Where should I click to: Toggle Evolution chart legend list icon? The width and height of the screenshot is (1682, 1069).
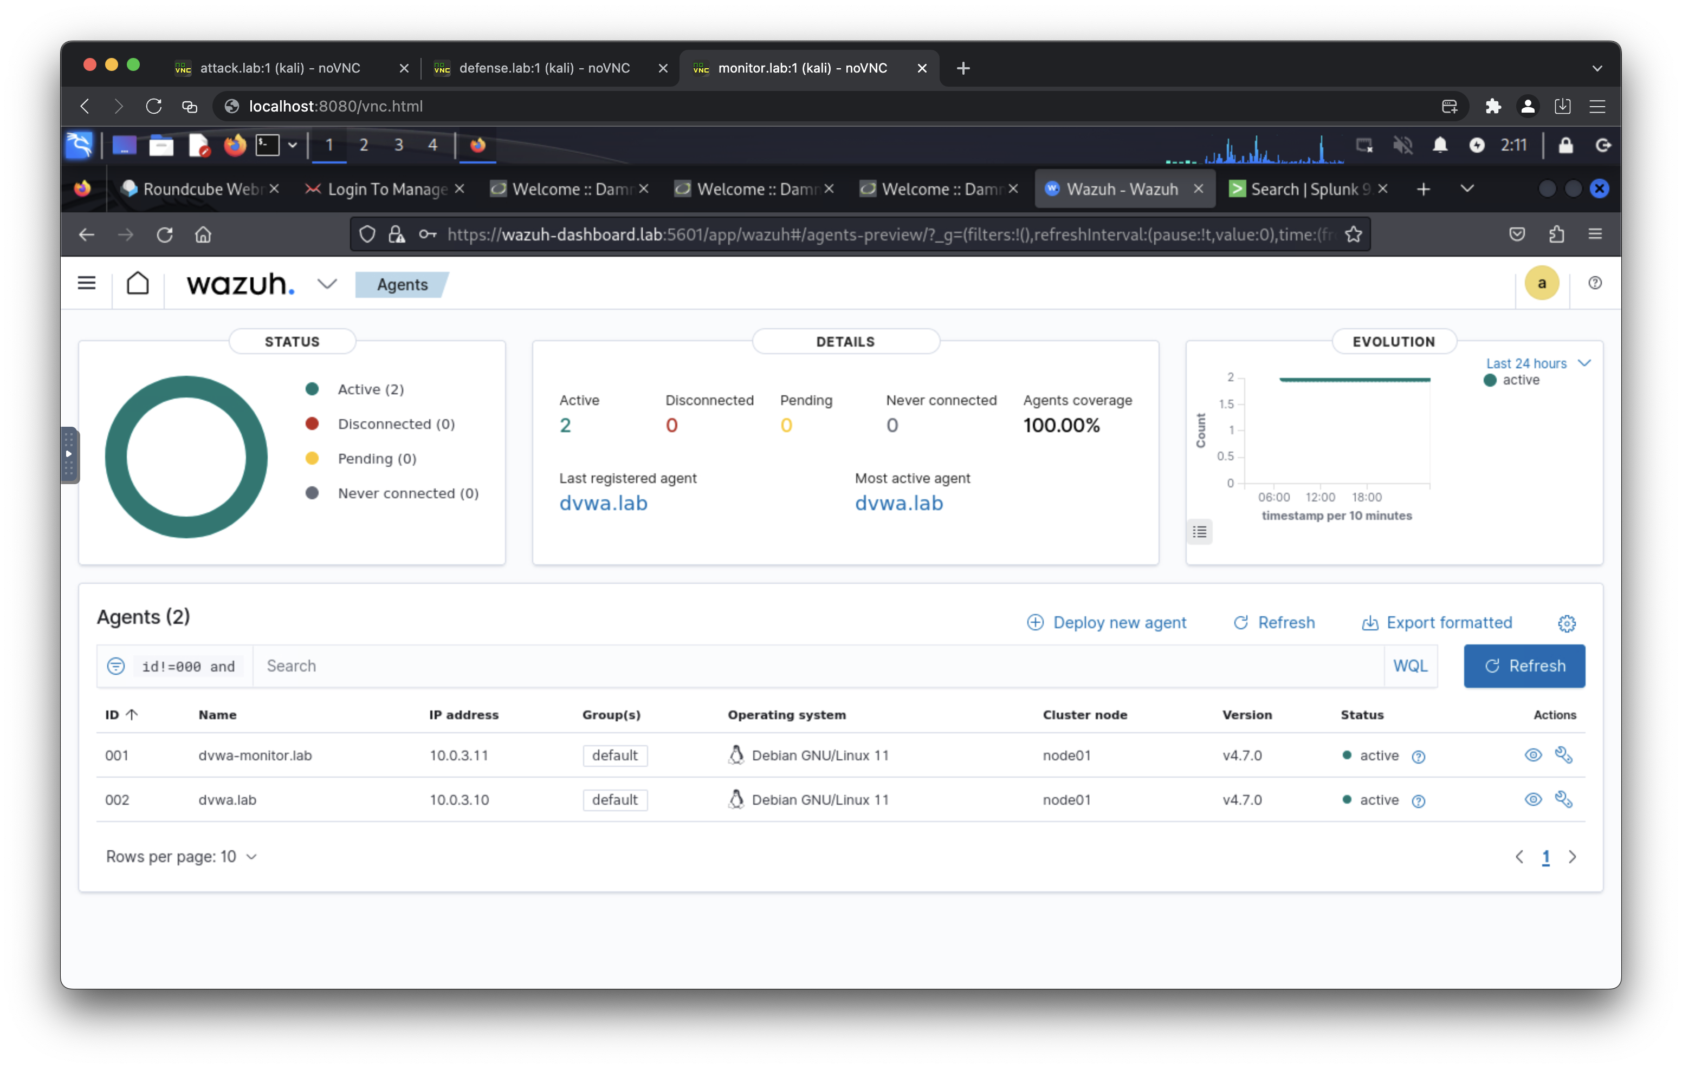1199,532
